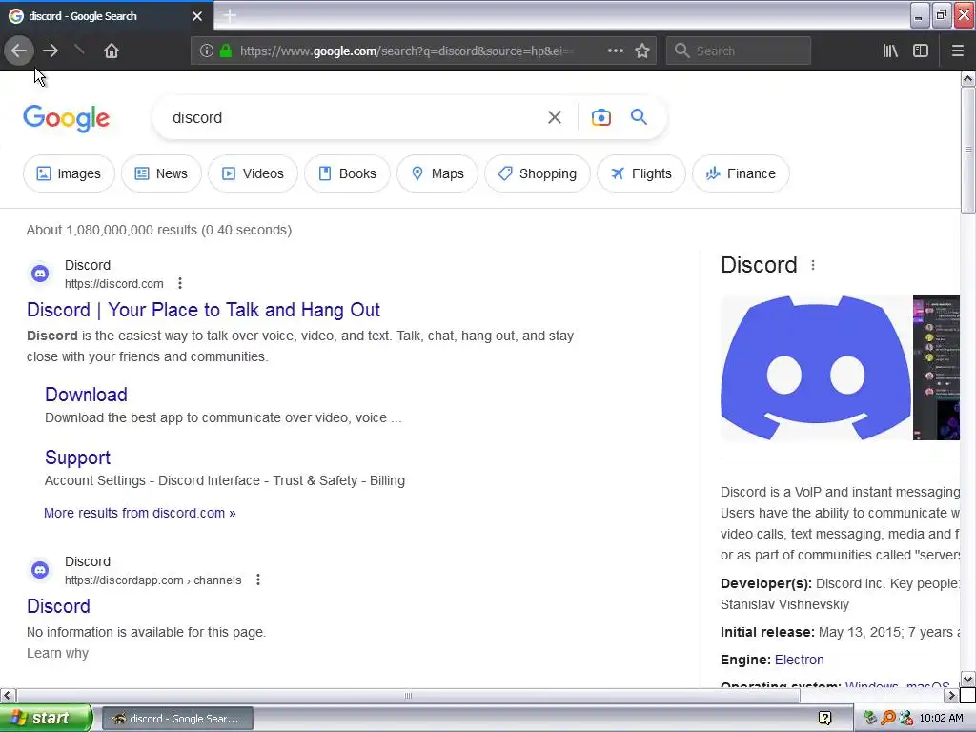
Task: Click the vertical scrollbar up arrow
Action: tap(968, 78)
